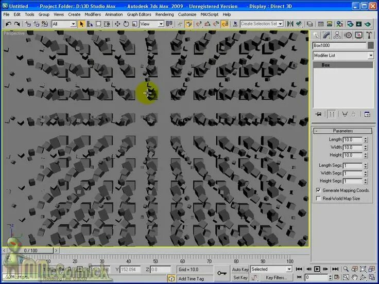This screenshot has width=379, height=284.
Task: Click the 0 / 100 time slider
Action: pos(30,251)
